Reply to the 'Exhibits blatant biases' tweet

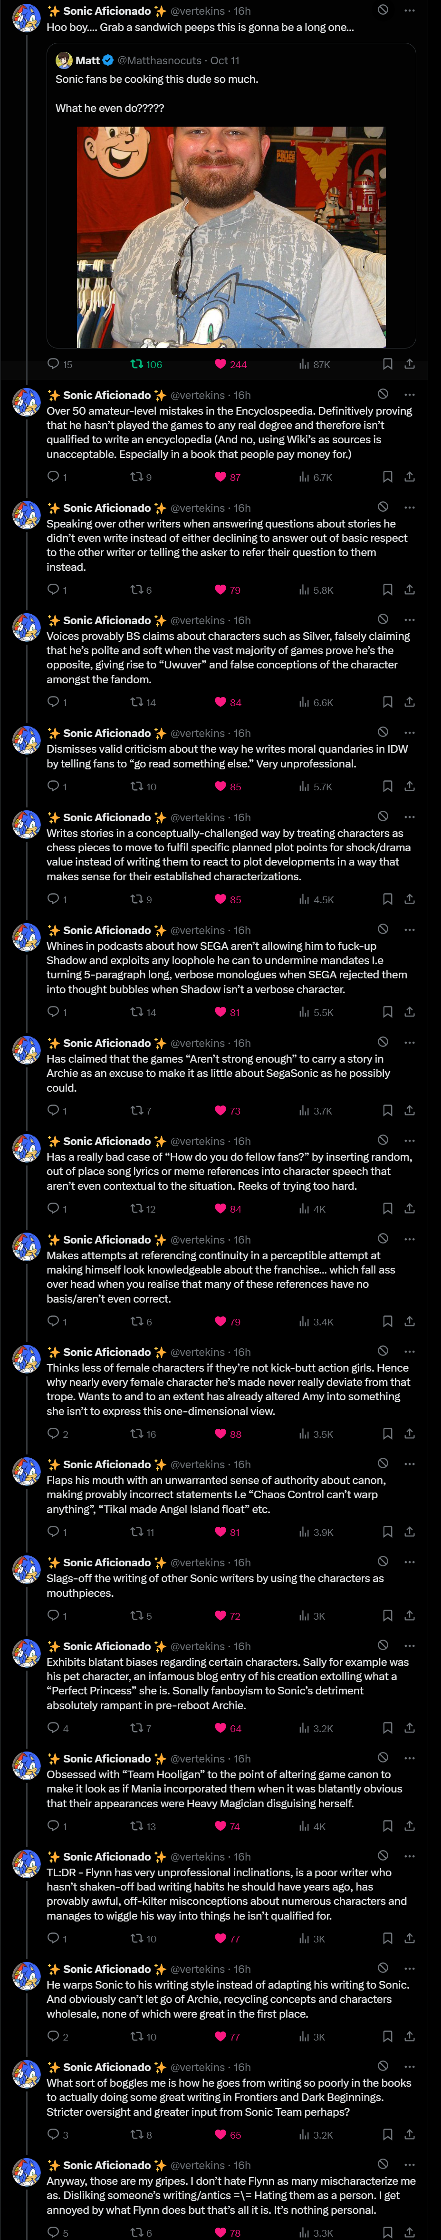[x=54, y=1728]
